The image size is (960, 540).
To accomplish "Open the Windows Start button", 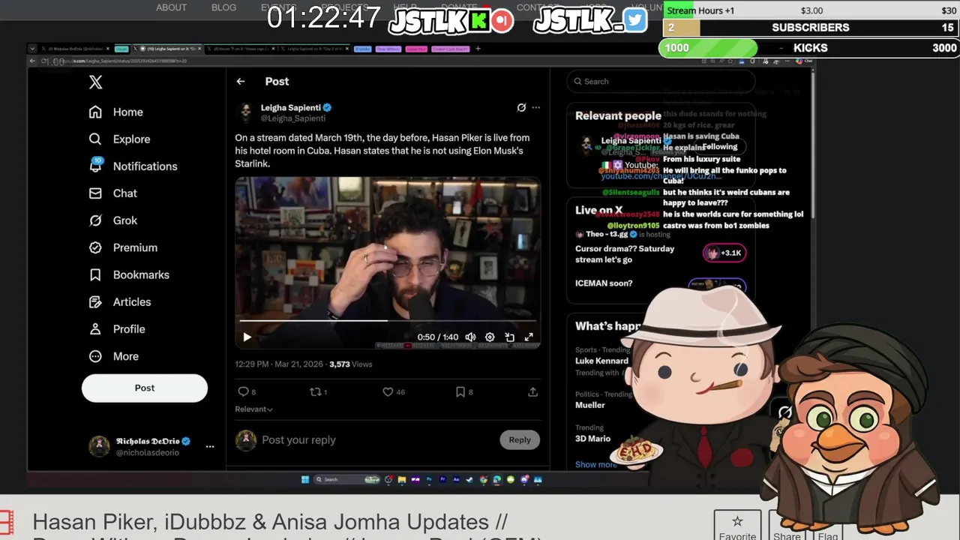I will (x=305, y=479).
